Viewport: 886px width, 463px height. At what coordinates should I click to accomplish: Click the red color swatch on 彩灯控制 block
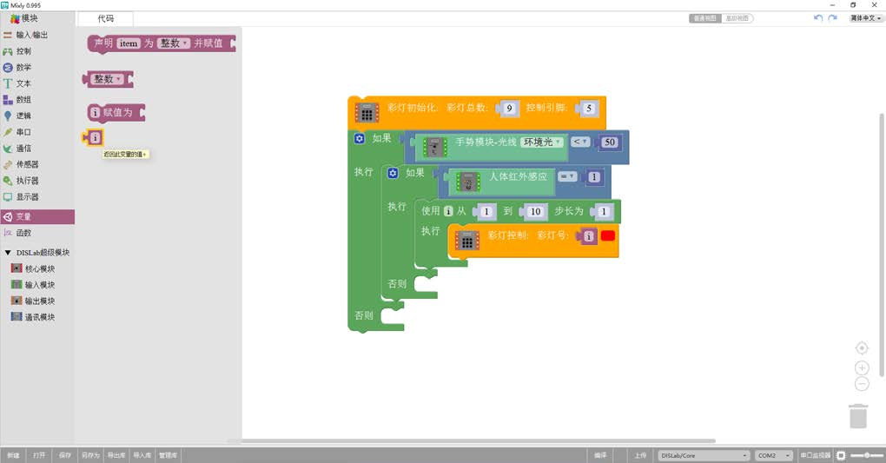click(x=608, y=236)
